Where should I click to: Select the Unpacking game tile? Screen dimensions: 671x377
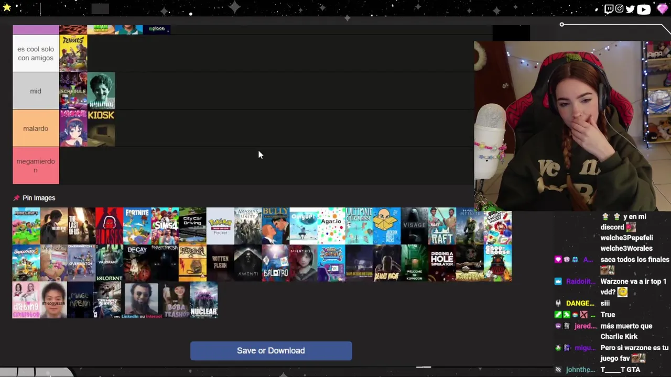[x=54, y=263]
